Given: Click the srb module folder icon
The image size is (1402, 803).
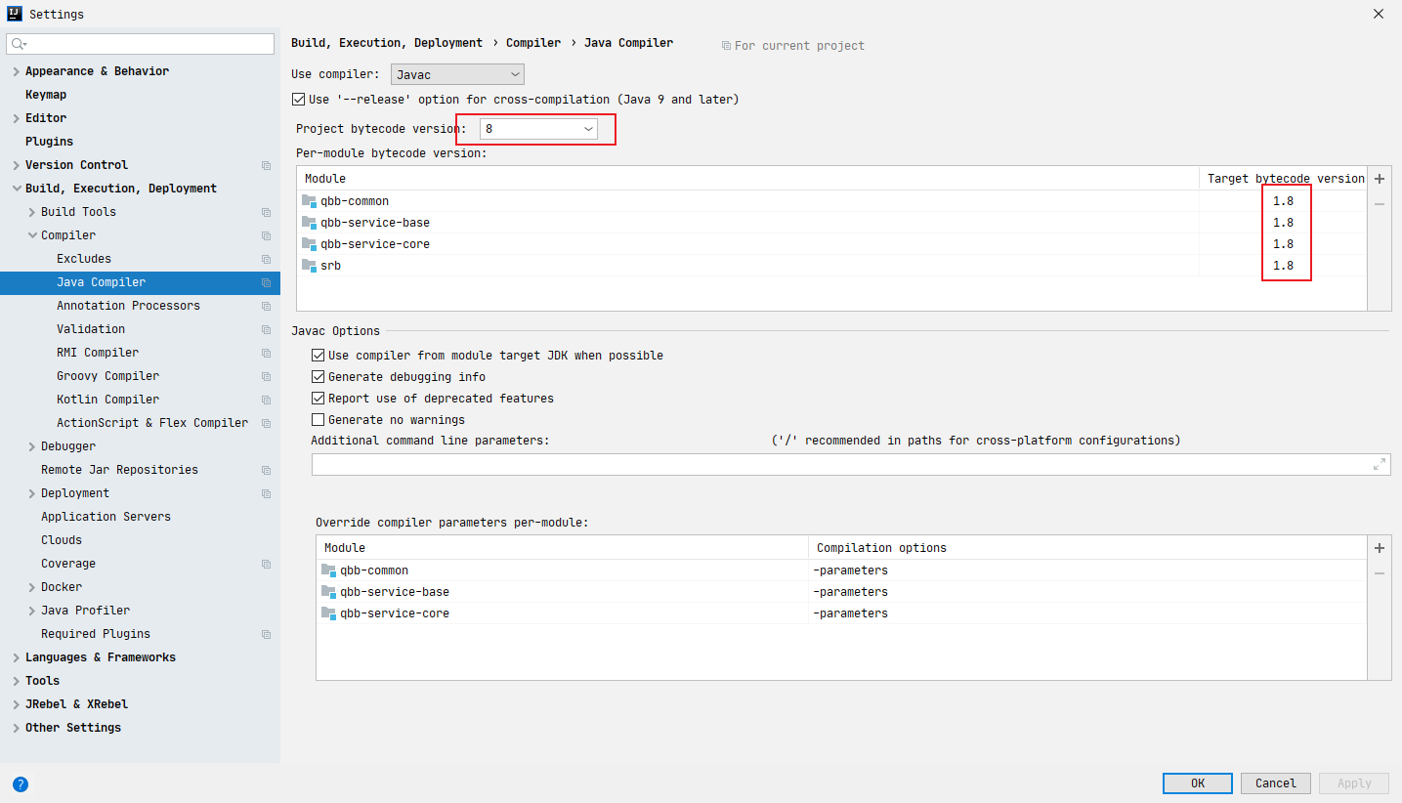Looking at the screenshot, I should tap(310, 266).
